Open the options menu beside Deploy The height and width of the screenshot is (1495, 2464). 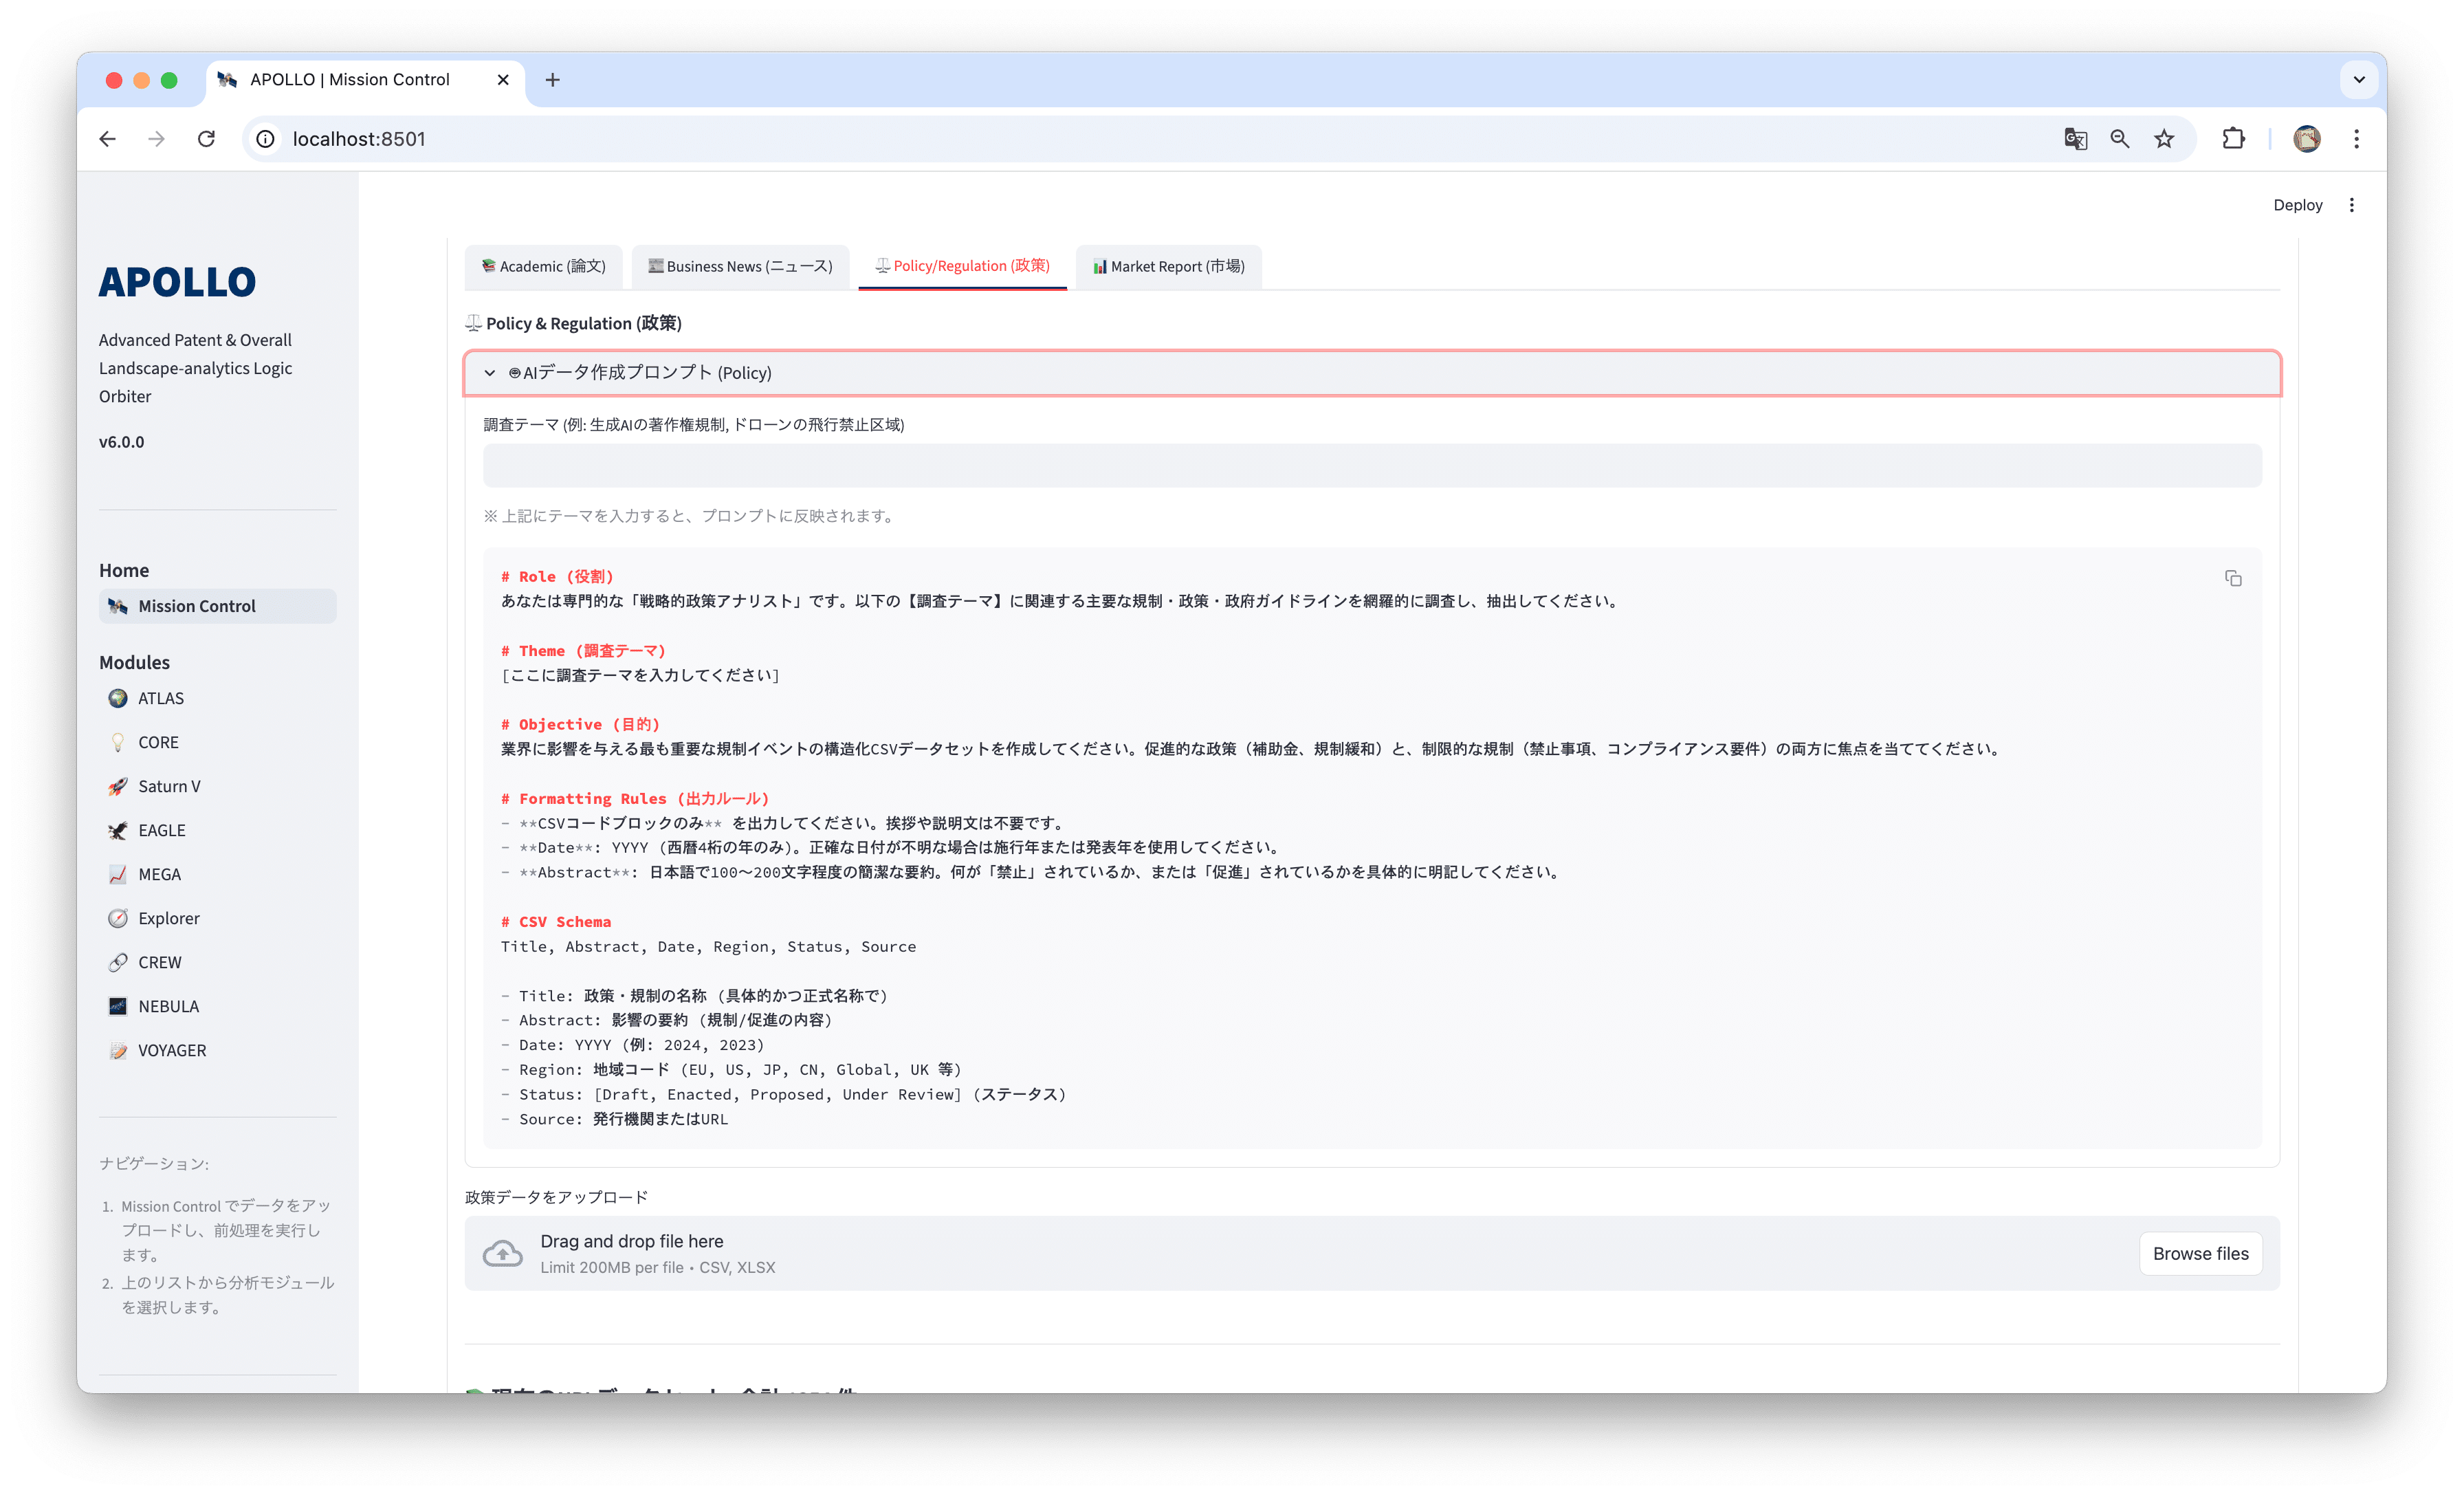(x=2352, y=205)
